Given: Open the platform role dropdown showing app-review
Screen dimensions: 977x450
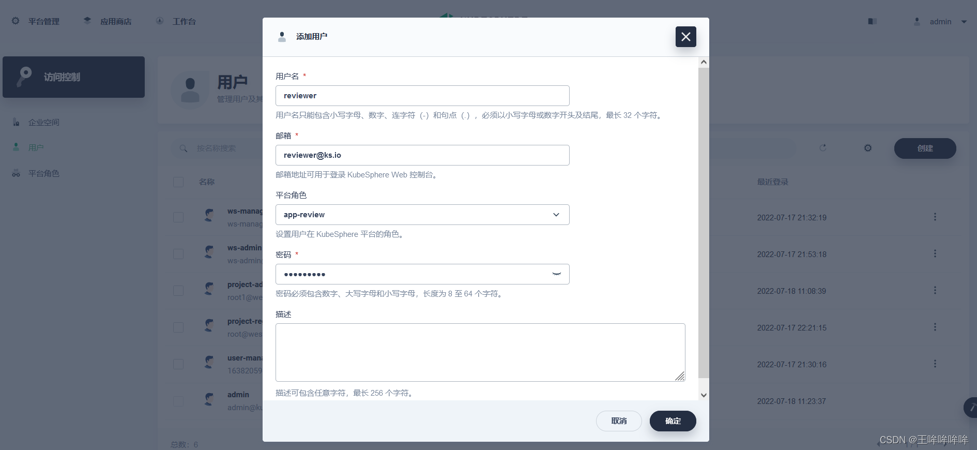Looking at the screenshot, I should 422,215.
